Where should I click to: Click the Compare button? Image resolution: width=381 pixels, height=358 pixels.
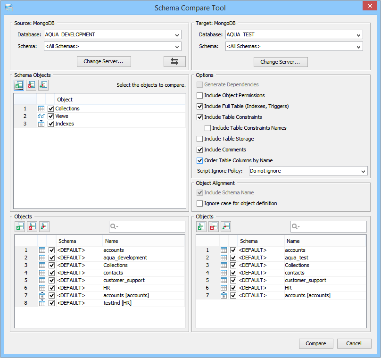(316, 343)
